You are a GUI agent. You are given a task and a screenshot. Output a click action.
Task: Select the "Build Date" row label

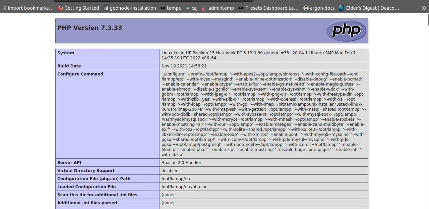tap(69, 66)
